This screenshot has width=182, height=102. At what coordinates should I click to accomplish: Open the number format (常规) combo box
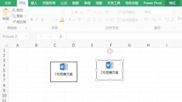point(160,12)
